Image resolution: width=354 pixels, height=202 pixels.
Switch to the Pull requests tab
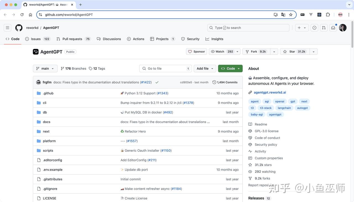[74, 39]
